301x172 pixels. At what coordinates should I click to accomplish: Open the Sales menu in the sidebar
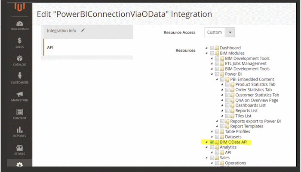pyautogui.click(x=20, y=43)
